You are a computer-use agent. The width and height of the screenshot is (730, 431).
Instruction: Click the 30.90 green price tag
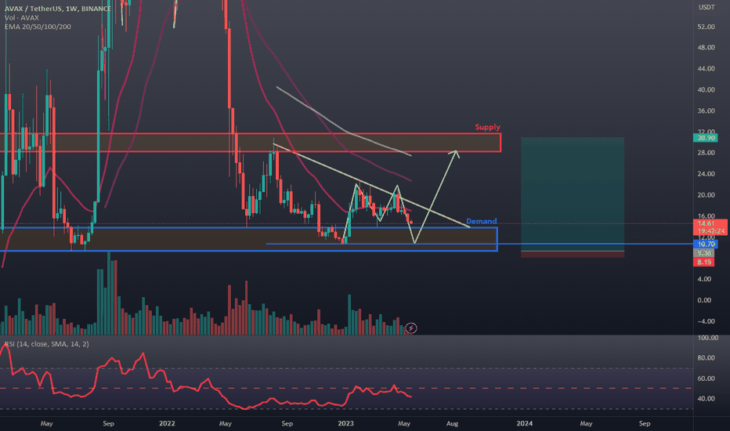pos(706,138)
